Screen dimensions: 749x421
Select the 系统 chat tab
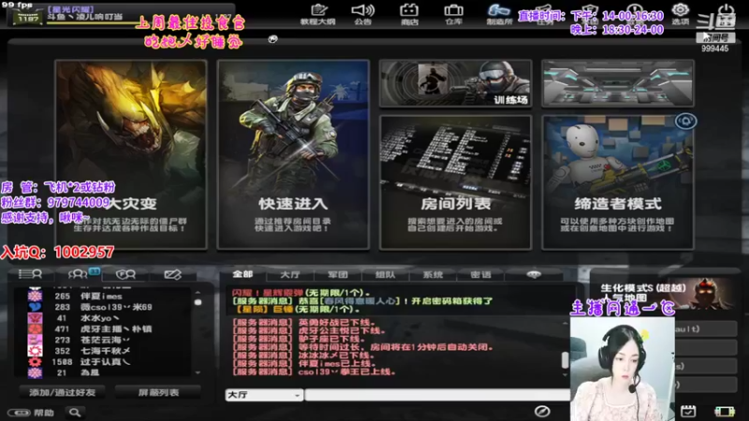pyautogui.click(x=433, y=274)
